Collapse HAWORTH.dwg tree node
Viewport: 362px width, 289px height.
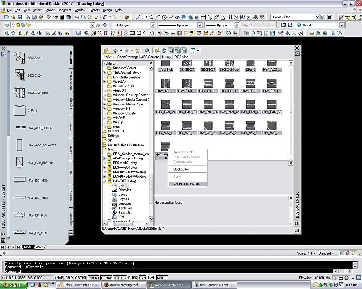tap(104, 181)
